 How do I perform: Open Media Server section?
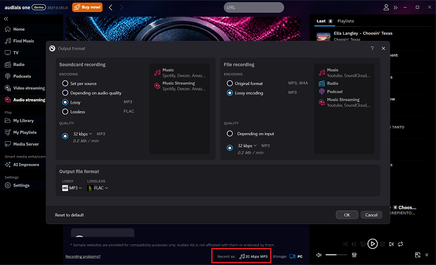tap(22, 144)
